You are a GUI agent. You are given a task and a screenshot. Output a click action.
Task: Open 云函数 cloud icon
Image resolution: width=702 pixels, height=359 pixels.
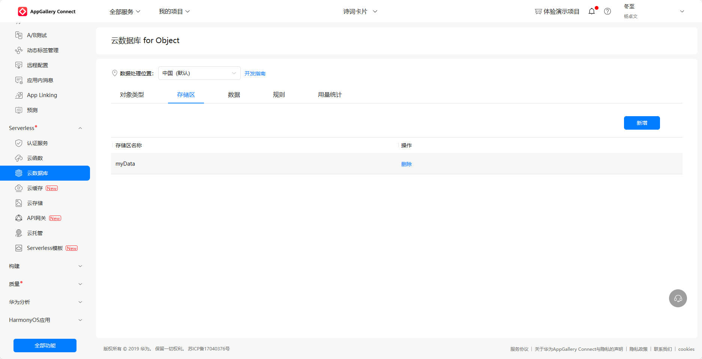[x=19, y=158]
